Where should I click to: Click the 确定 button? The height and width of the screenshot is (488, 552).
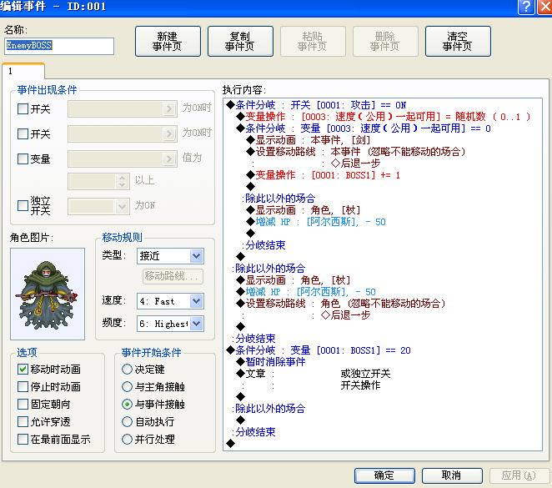384,475
